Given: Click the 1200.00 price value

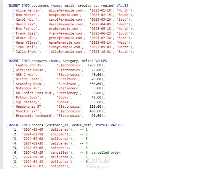Looking at the screenshot, I should (x=95, y=65).
